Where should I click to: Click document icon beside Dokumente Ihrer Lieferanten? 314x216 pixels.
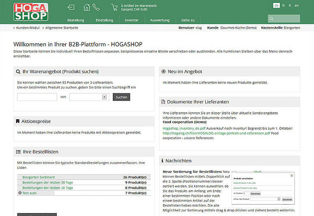pyautogui.click(x=163, y=102)
